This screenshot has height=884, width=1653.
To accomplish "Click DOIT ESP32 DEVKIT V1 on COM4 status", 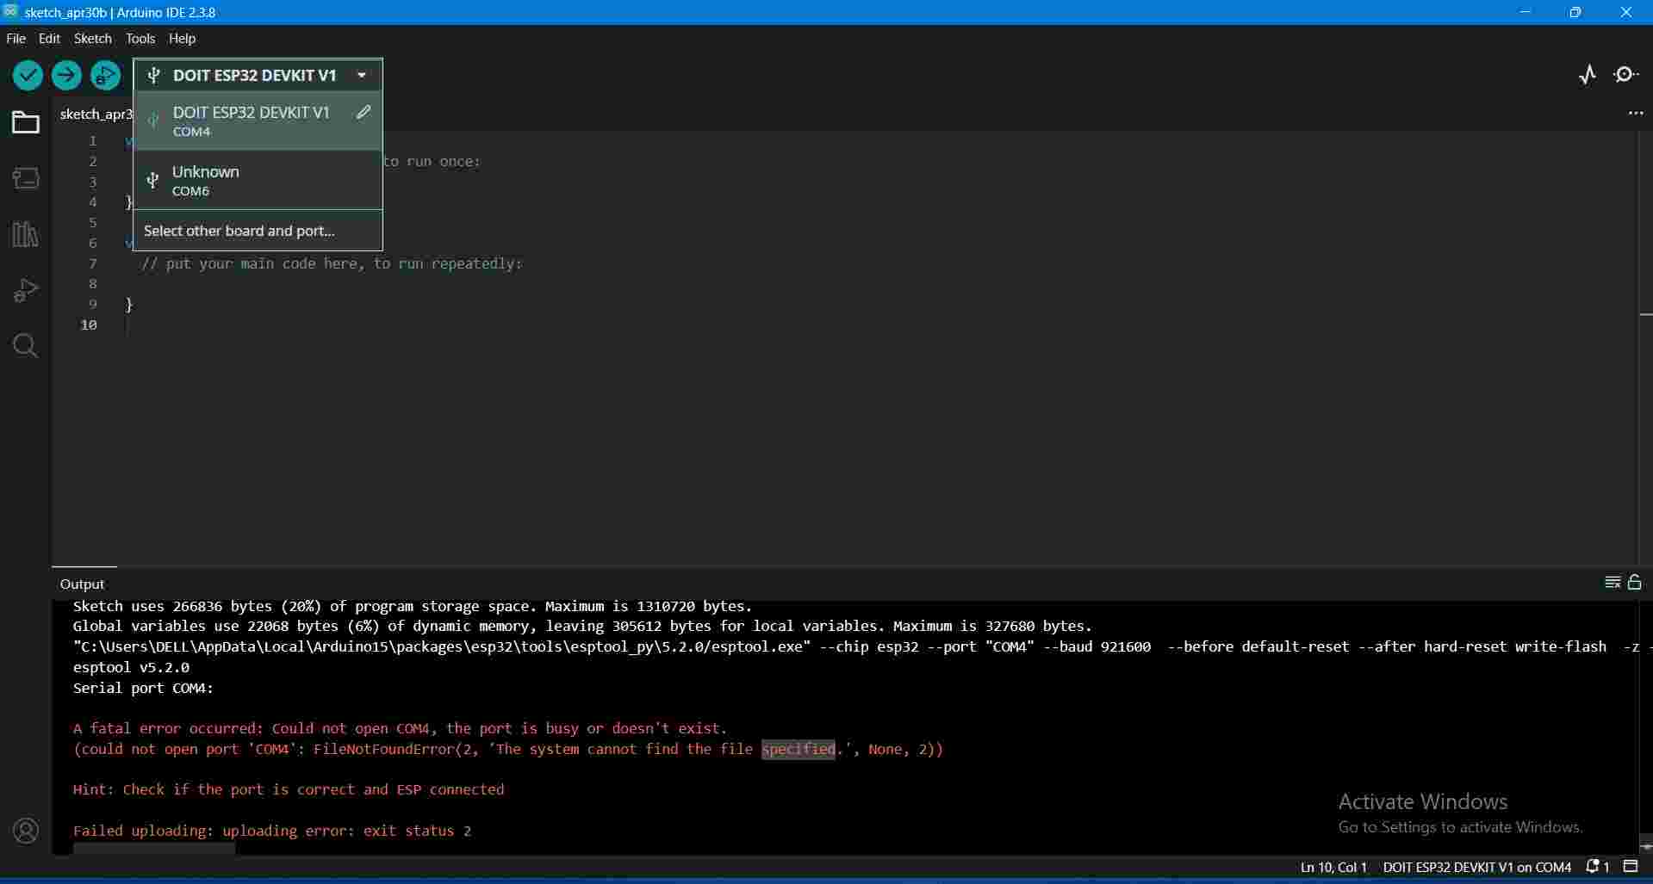I will [x=1477, y=867].
